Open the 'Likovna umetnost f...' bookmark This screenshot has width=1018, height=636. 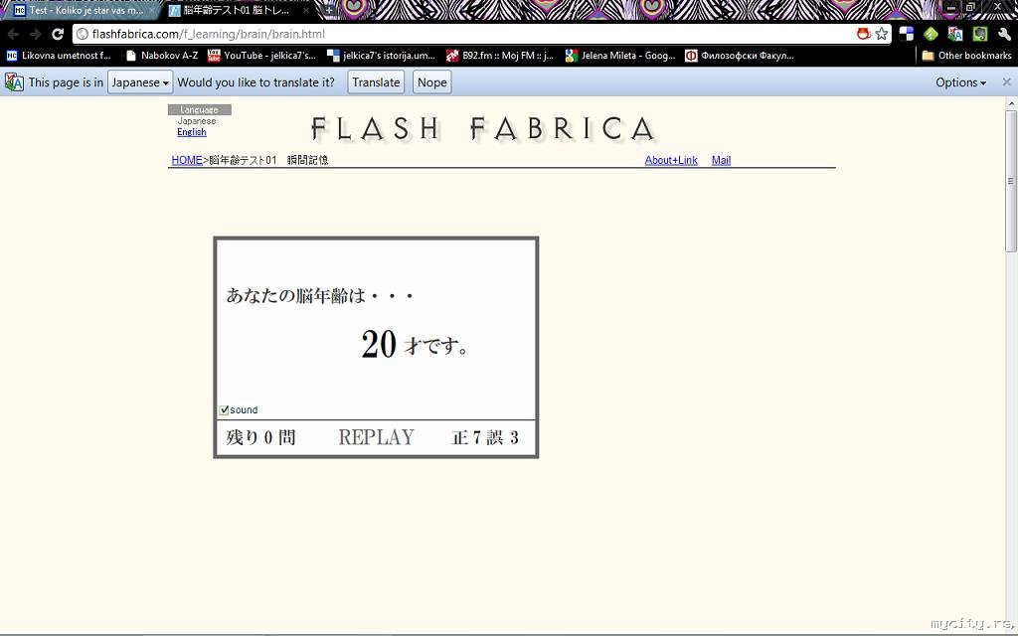click(59, 56)
